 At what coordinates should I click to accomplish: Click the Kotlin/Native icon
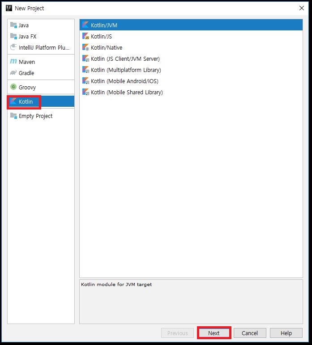coord(85,47)
